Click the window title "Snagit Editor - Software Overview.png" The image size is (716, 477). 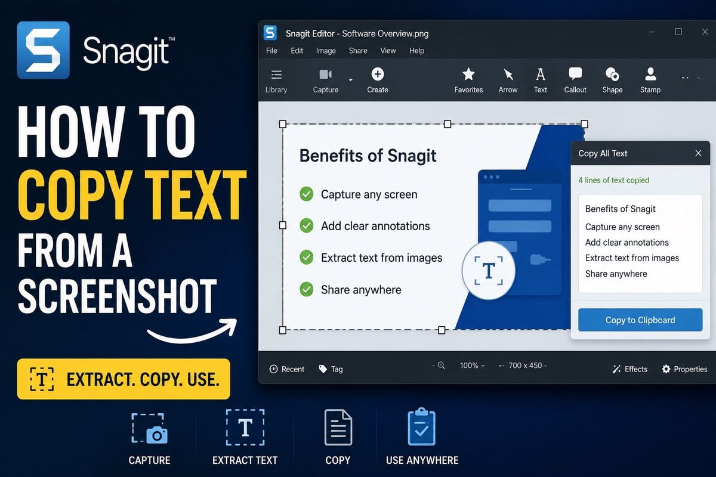coord(357,33)
